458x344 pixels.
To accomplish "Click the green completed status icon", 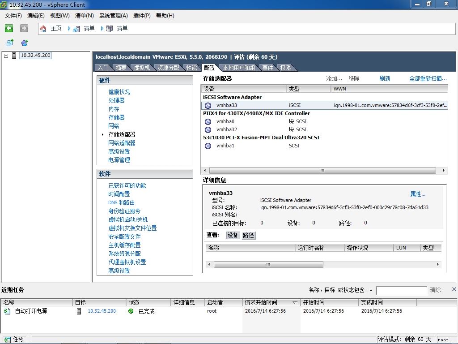I will coord(131,311).
